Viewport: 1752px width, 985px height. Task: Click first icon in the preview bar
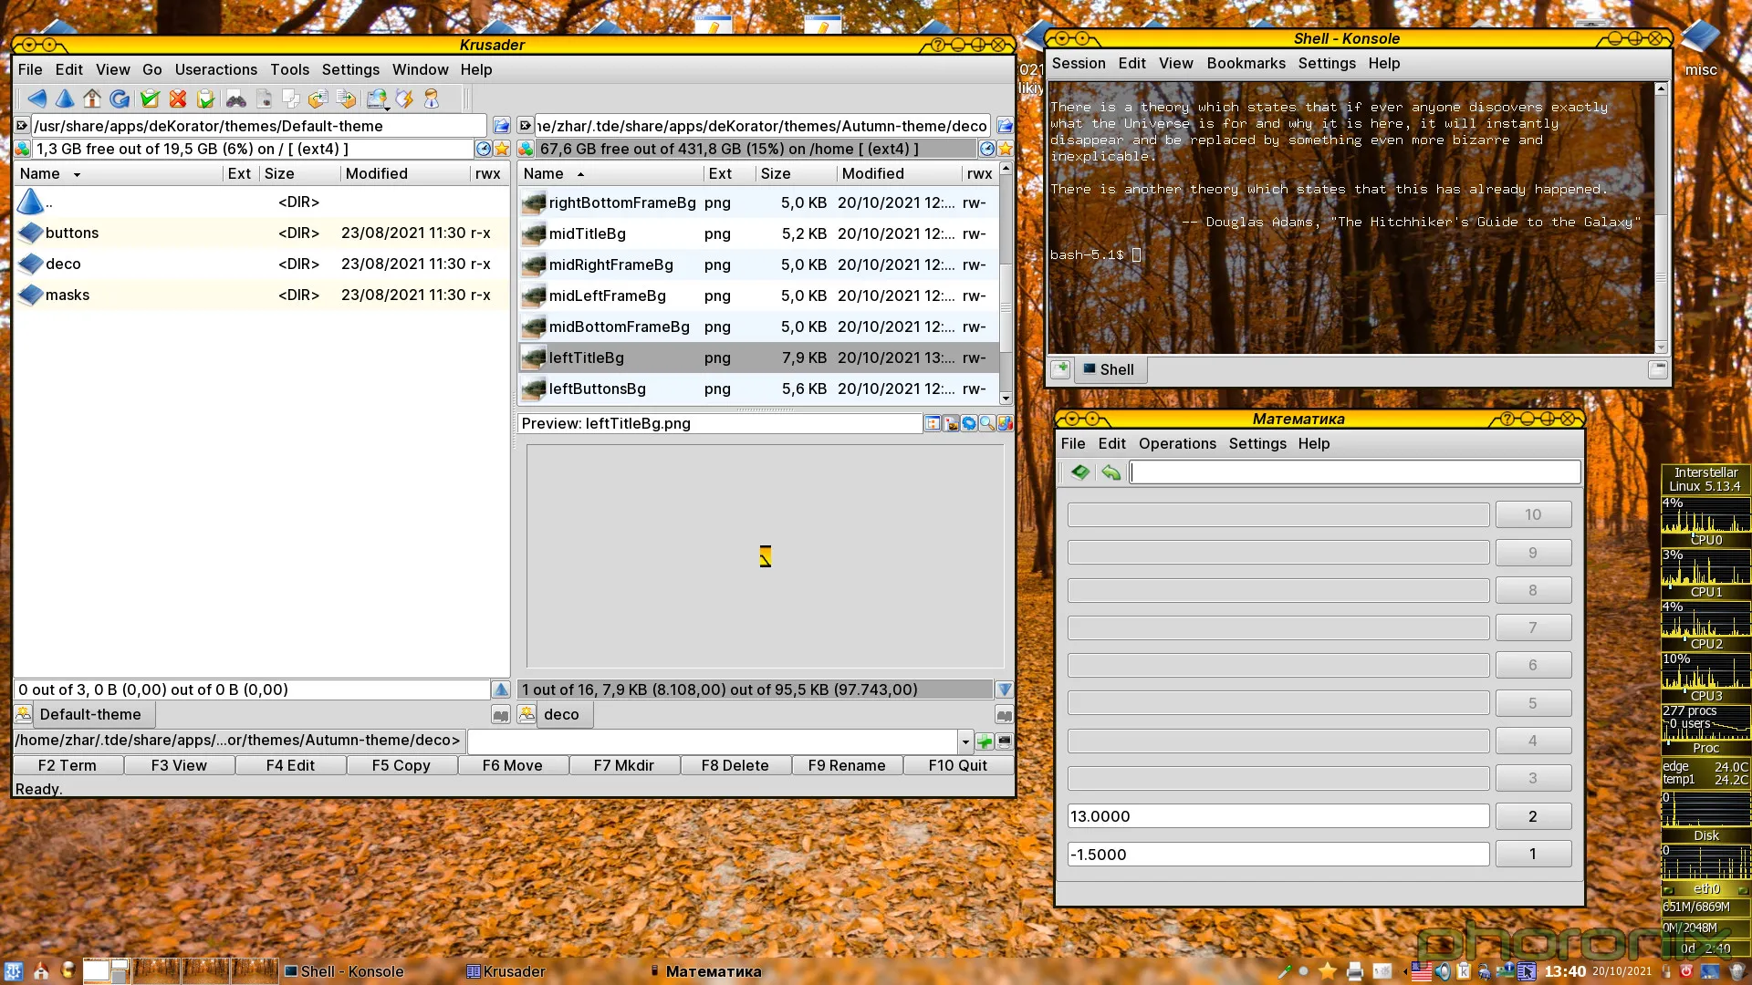tap(933, 423)
